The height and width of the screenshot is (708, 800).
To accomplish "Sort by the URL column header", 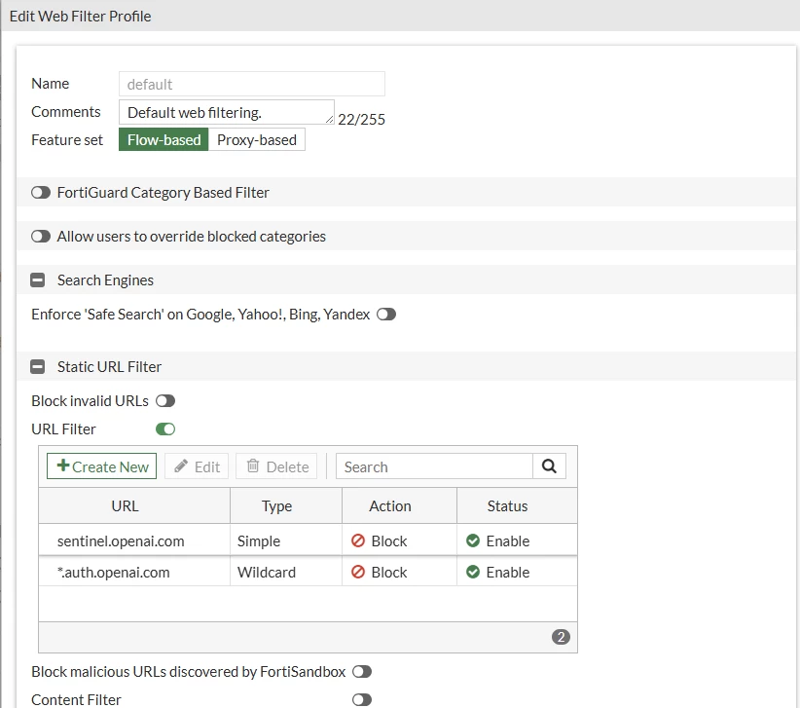I will 134,505.
